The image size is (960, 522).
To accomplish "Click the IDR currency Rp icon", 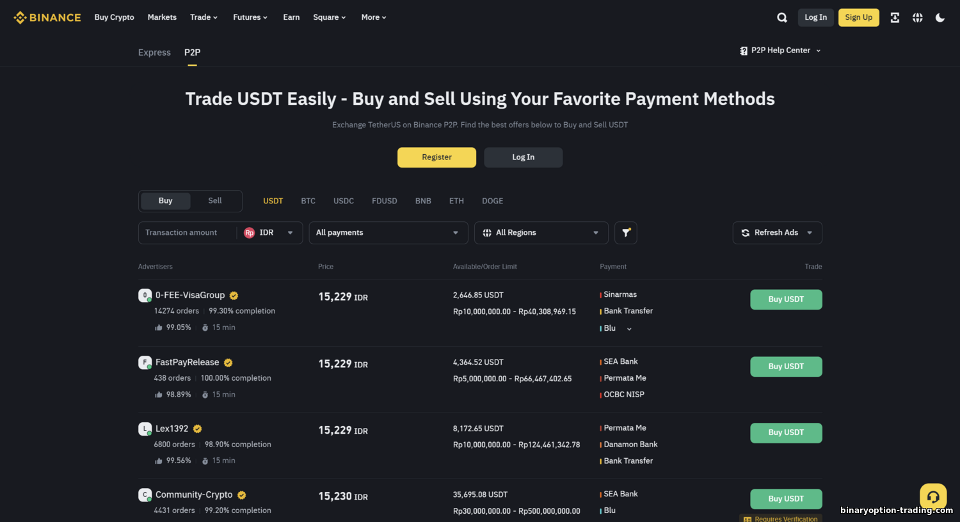I will point(250,233).
